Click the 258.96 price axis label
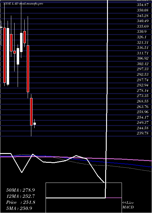152x213 pixels. pyautogui.click(x=143, y=112)
